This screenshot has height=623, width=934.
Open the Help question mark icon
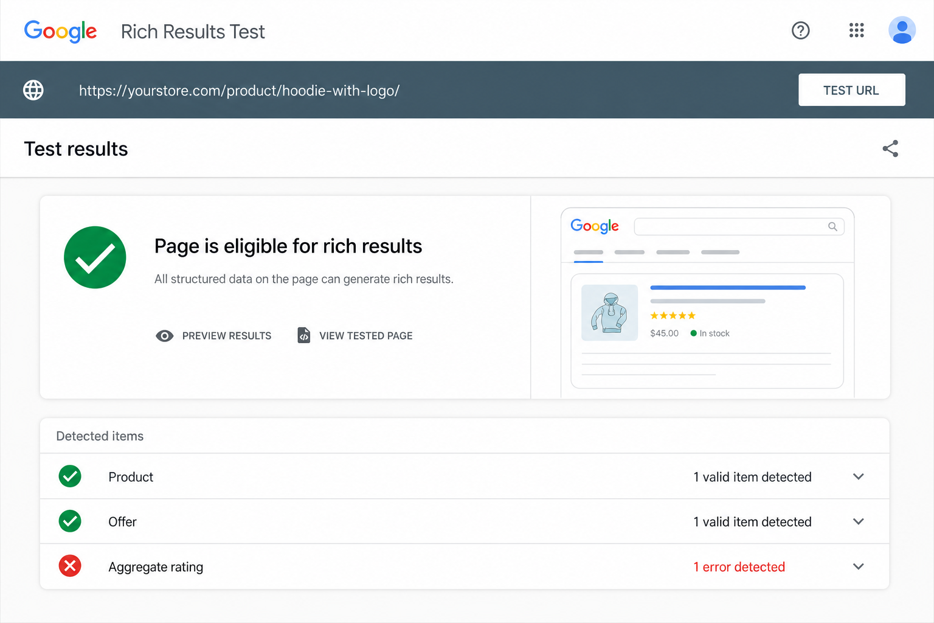click(x=800, y=30)
